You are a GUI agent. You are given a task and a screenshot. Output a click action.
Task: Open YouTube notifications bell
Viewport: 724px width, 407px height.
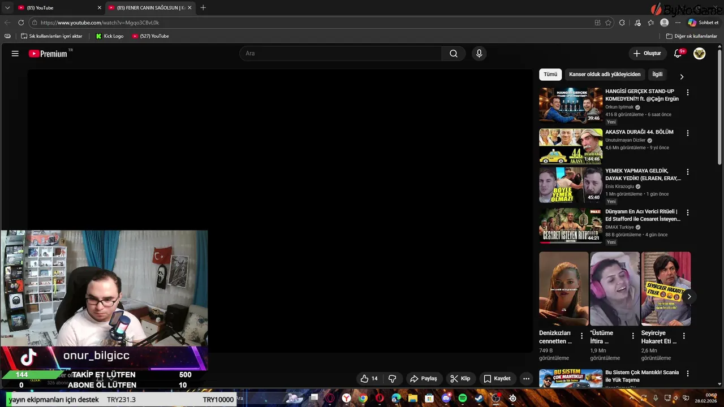(x=678, y=53)
